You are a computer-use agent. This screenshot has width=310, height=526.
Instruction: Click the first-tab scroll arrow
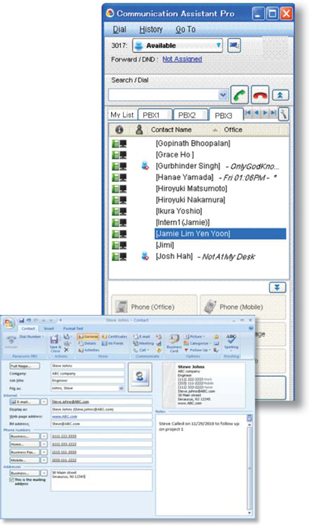coord(247,113)
